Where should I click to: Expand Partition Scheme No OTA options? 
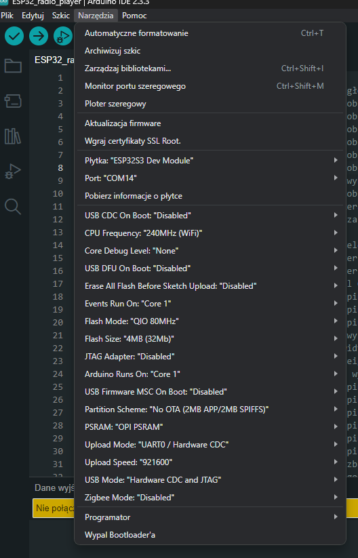coord(210,410)
